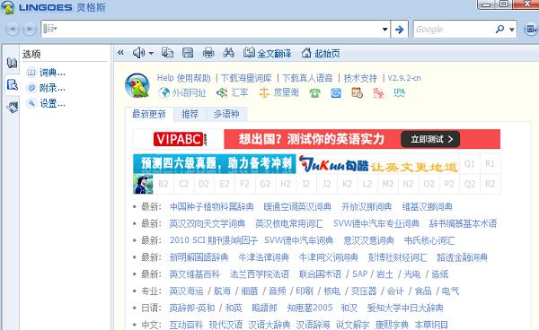Click the 下载海量词库 link

[246, 78]
